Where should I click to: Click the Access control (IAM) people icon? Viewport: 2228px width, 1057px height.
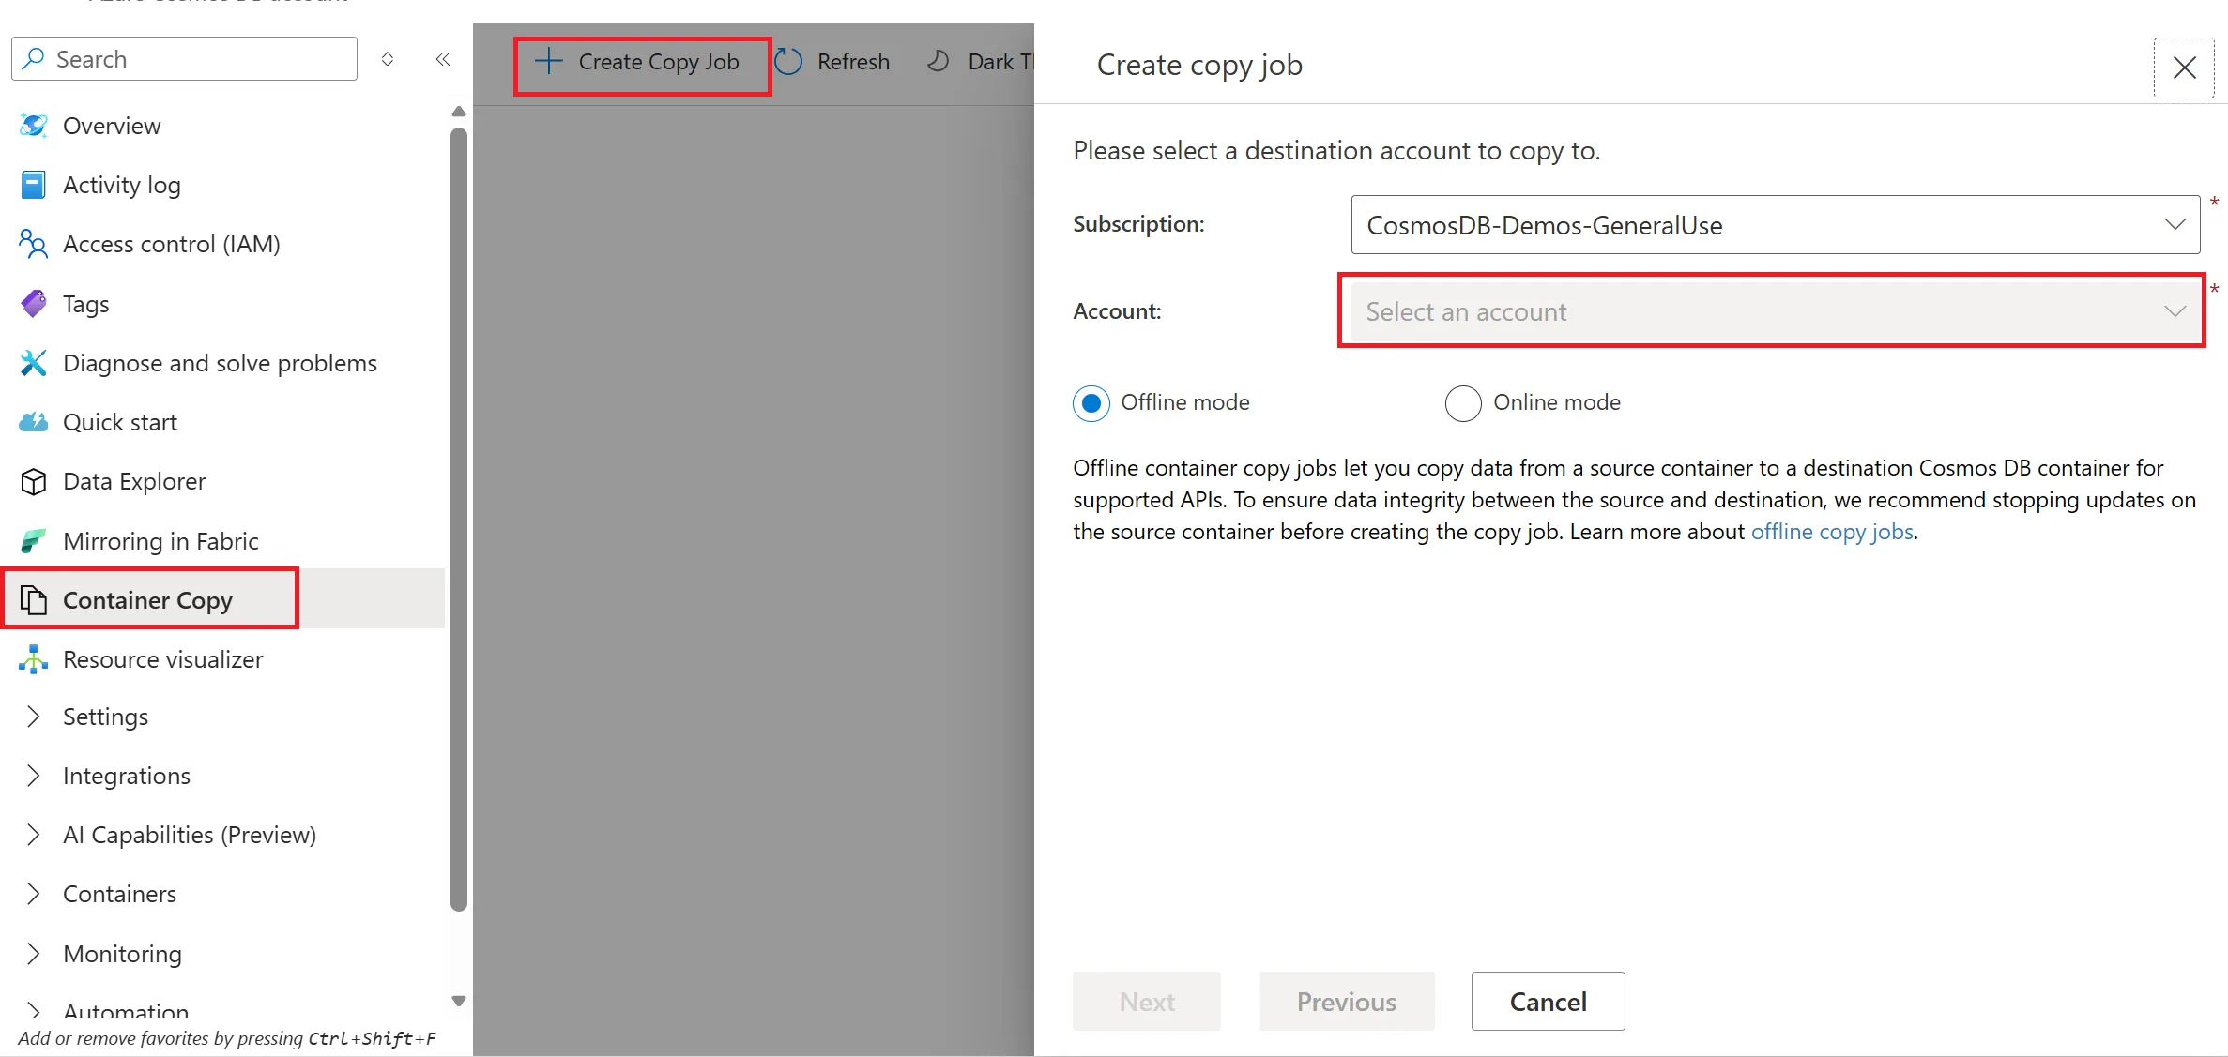[x=33, y=244]
